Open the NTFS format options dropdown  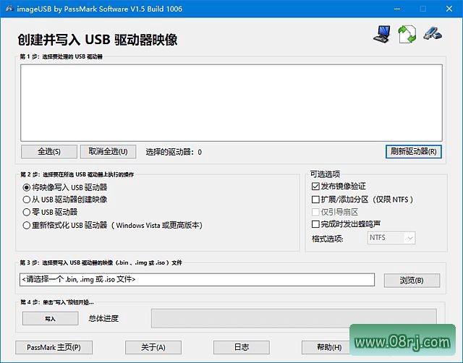point(391,238)
